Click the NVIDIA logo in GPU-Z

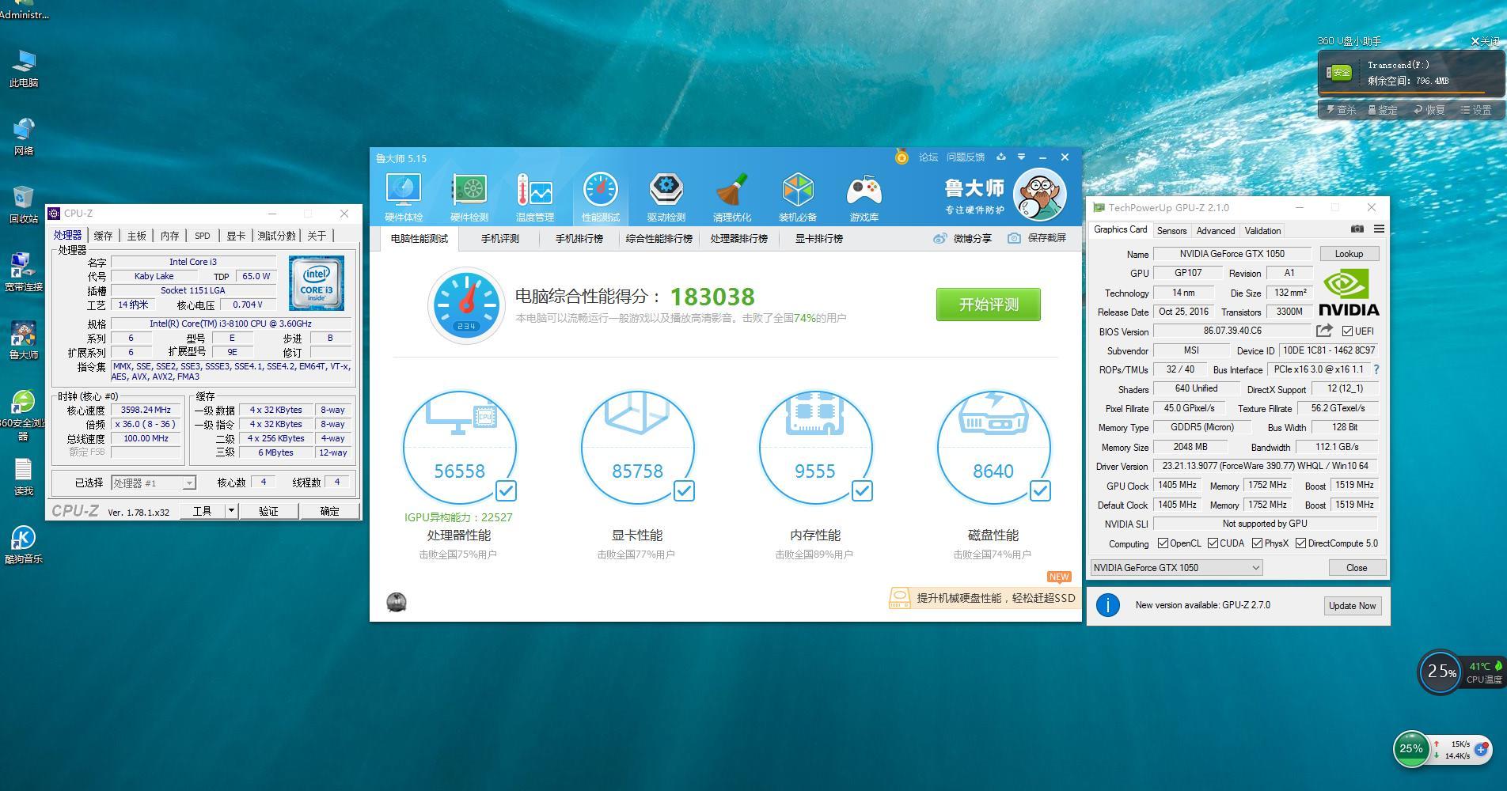tap(1349, 293)
